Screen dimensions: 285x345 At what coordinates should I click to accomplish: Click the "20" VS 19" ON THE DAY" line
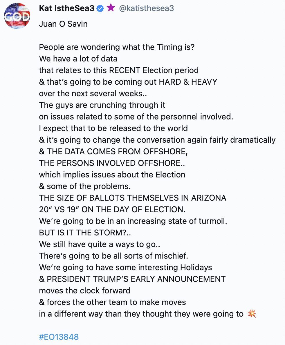pyautogui.click(x=112, y=209)
